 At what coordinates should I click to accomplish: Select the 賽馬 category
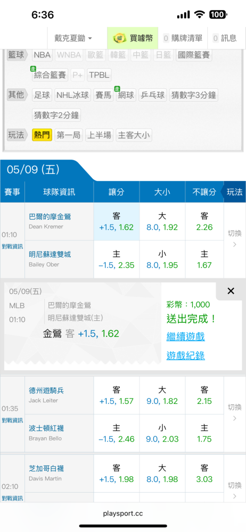point(103,95)
